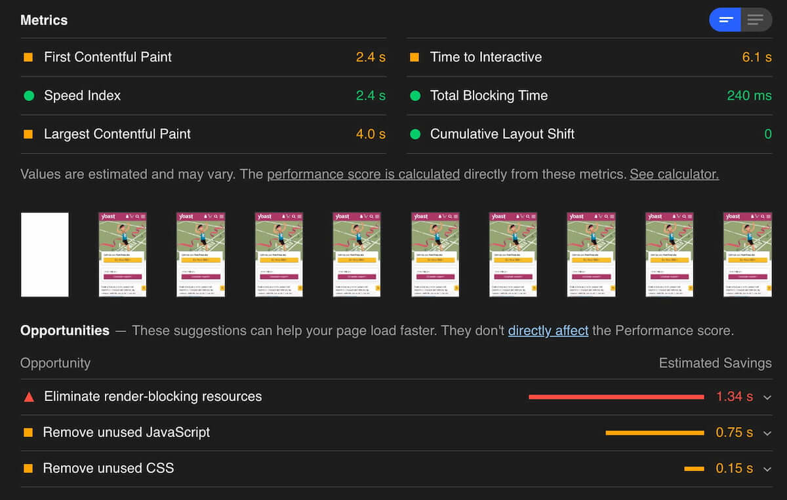
Task: Click the orange square icon beside Largest Contentful Paint
Action: pos(28,134)
